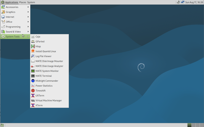Launch MATE Disk Image Mounter

coord(49,61)
